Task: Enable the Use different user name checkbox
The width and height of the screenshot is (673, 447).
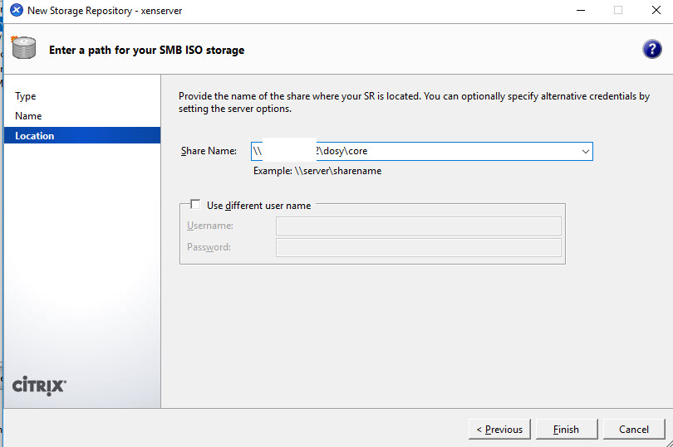Action: [x=195, y=205]
